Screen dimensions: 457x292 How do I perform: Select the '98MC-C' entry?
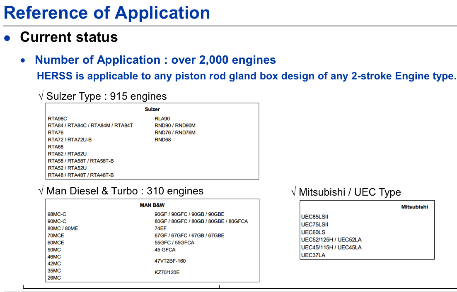point(57,214)
